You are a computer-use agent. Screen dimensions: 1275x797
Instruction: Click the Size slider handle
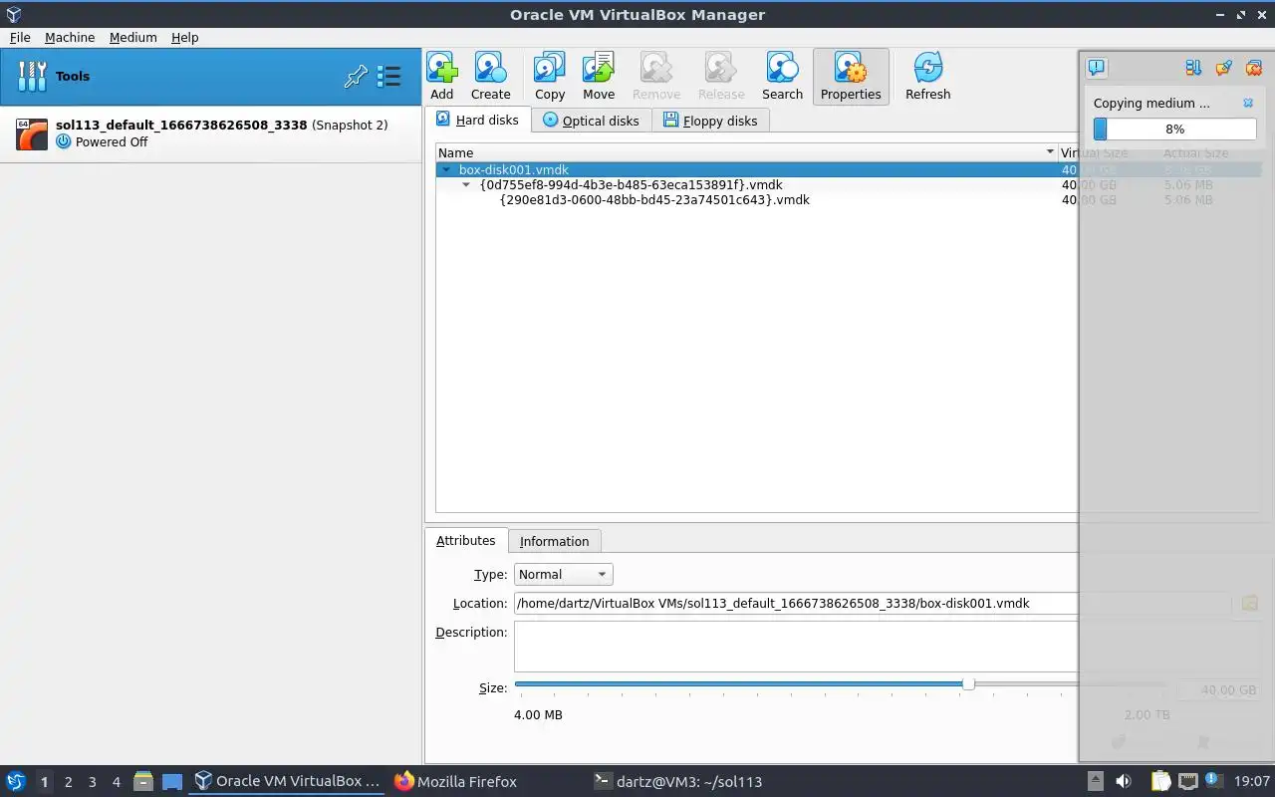pos(968,683)
